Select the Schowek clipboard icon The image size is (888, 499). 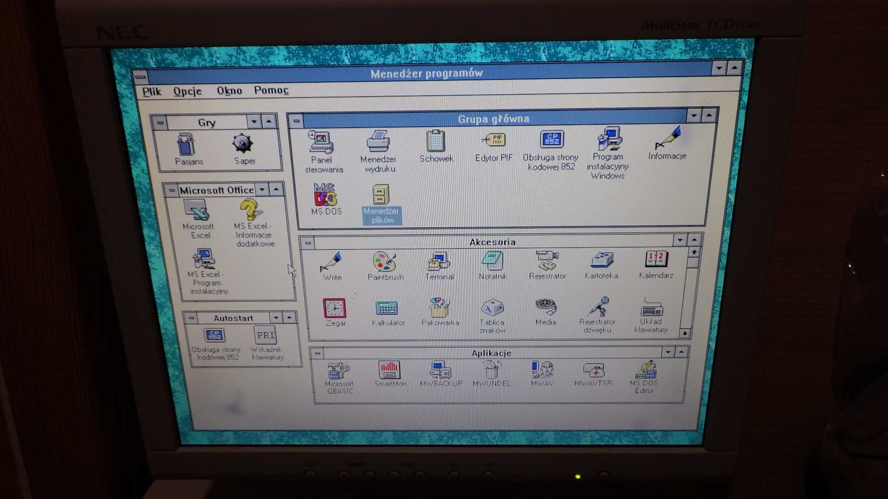(x=435, y=141)
